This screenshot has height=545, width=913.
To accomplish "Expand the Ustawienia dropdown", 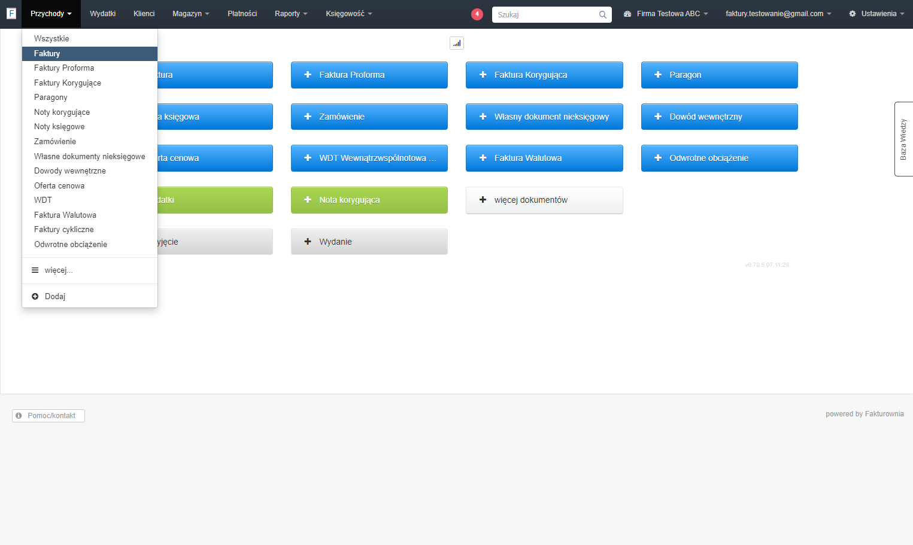I will tap(876, 14).
